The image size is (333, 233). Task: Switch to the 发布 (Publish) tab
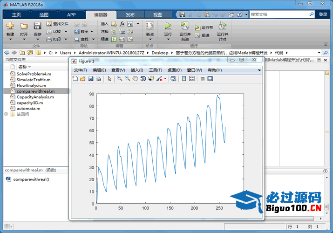pos(130,14)
